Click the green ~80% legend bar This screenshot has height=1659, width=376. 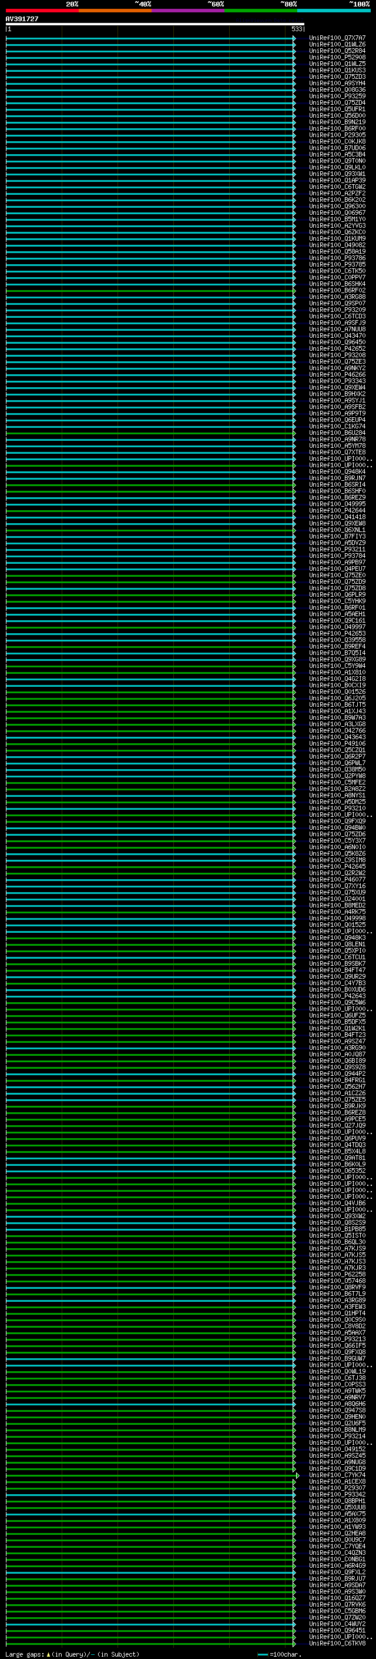coord(261,11)
